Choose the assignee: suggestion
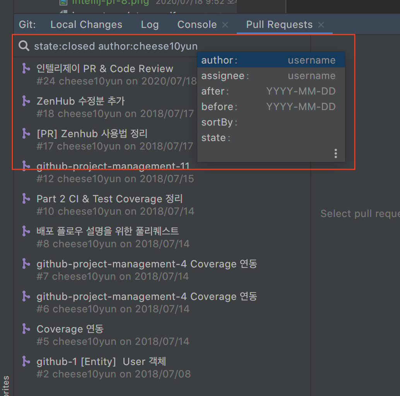 coord(271,76)
